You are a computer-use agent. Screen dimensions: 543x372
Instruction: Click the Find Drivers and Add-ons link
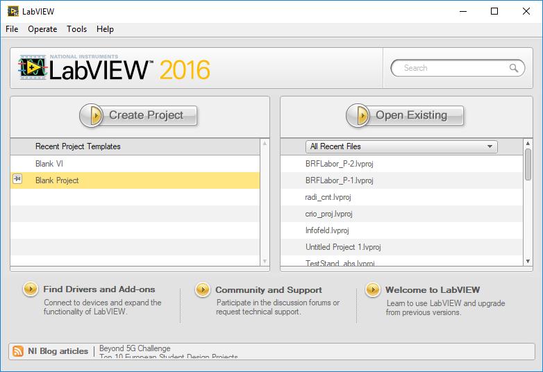99,289
